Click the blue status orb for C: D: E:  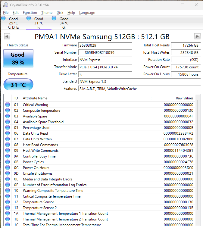[x=3, y=18]
